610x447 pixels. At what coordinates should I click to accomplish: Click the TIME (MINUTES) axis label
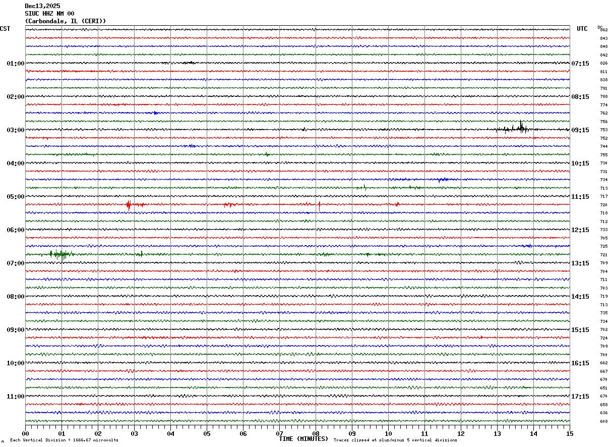pos(303,439)
